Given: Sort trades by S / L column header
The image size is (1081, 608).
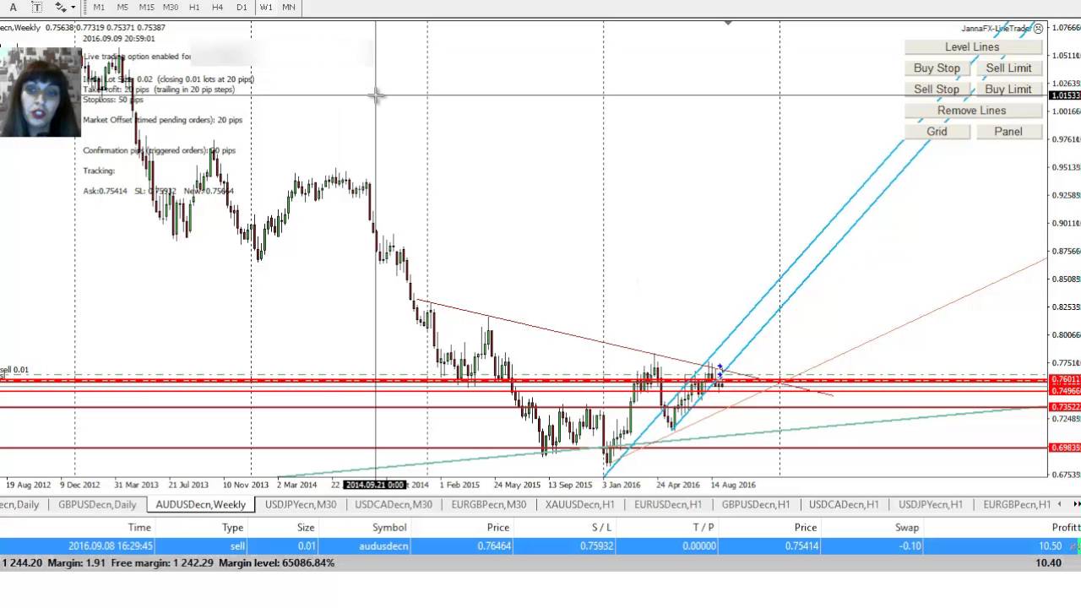Looking at the screenshot, I should (602, 527).
